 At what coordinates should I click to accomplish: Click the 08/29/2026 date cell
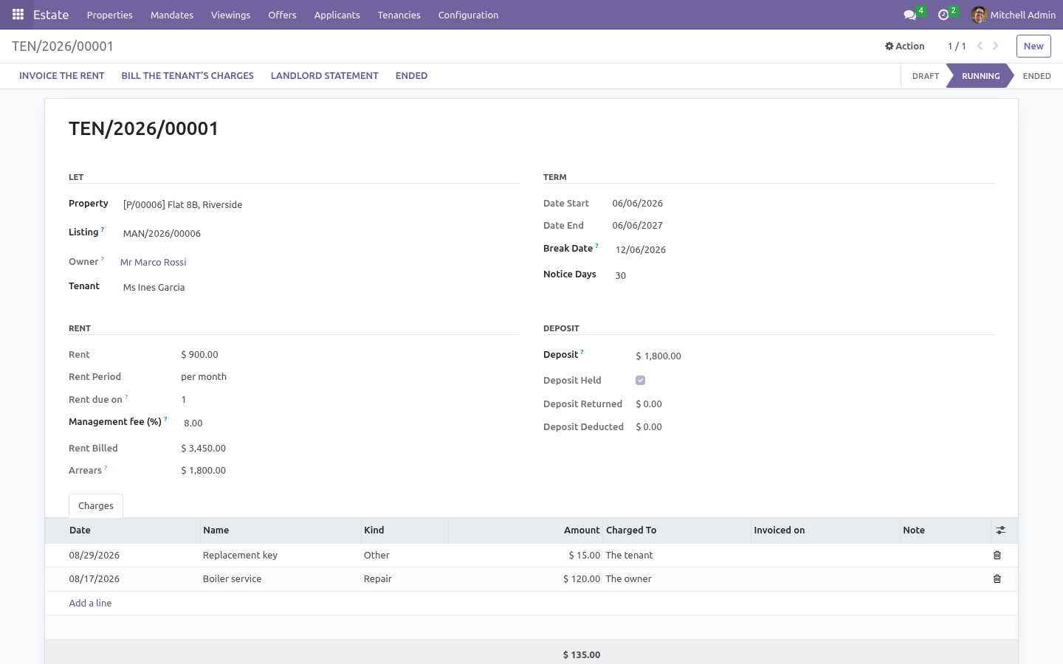[x=123, y=556]
